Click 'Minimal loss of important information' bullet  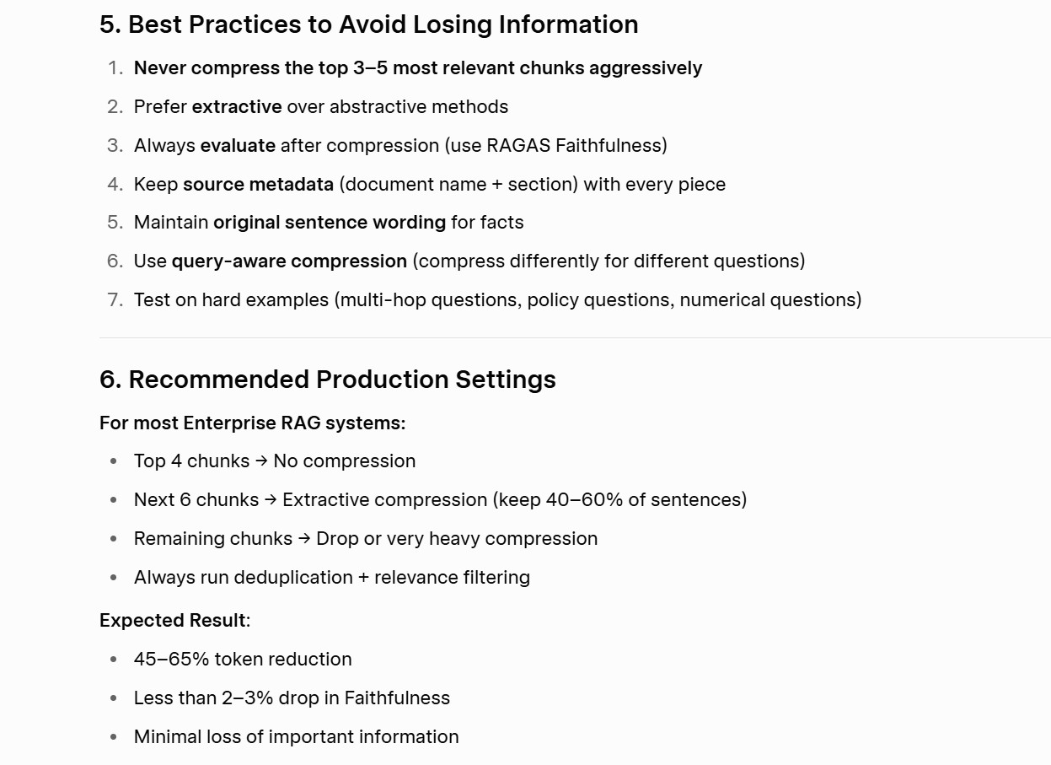[x=297, y=737]
